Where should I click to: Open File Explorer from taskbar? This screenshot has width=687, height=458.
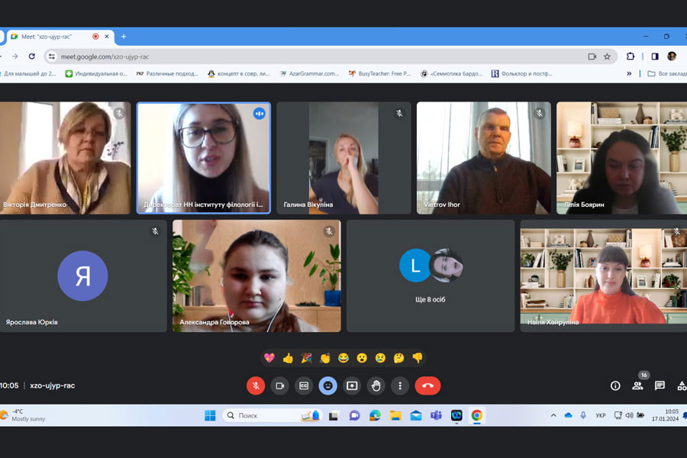(x=395, y=415)
